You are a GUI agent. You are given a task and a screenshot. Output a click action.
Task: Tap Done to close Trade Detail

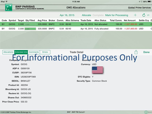(146, 52)
